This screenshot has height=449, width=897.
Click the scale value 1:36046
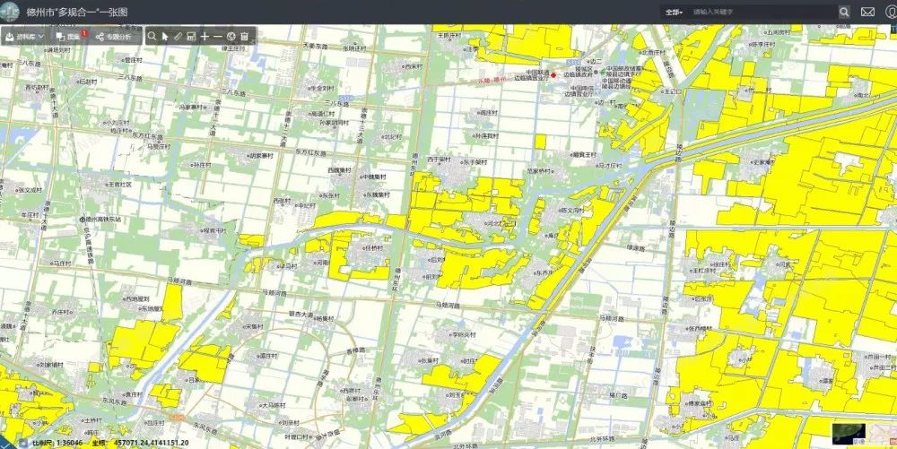pos(70,443)
